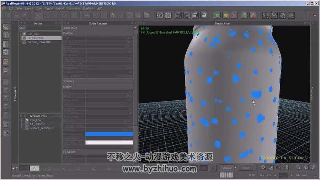Viewport: 320px width, 180px height.
Task: Click the go-to-first-frame playback button
Action: (262, 175)
